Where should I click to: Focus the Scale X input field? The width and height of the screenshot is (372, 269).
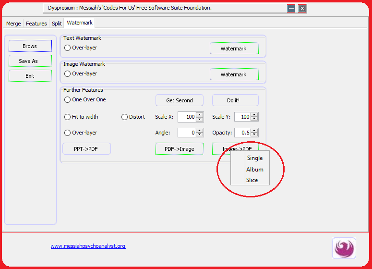coord(187,117)
